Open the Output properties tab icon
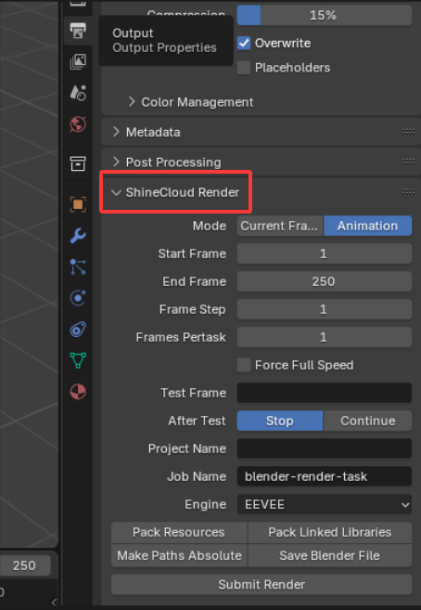Screen dimensions: 421x610 (x=78, y=31)
